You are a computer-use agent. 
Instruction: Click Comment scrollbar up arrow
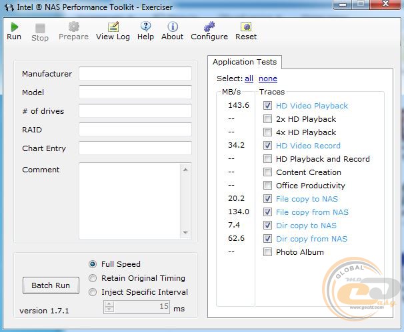coord(185,170)
